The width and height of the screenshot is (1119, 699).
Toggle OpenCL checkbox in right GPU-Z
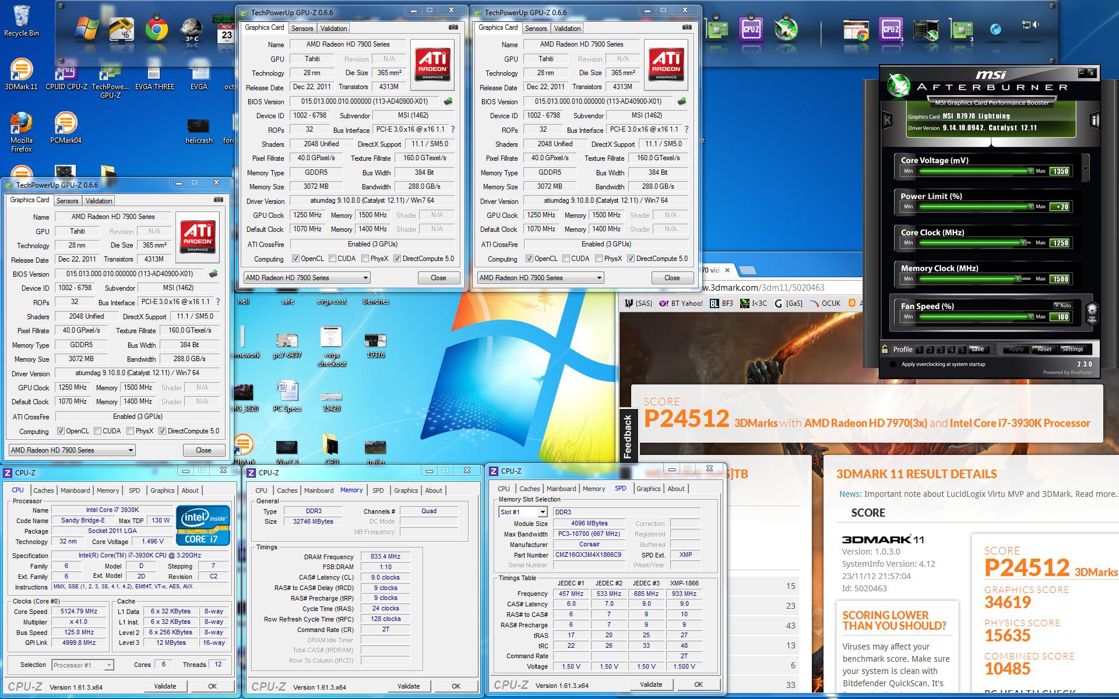click(x=529, y=259)
